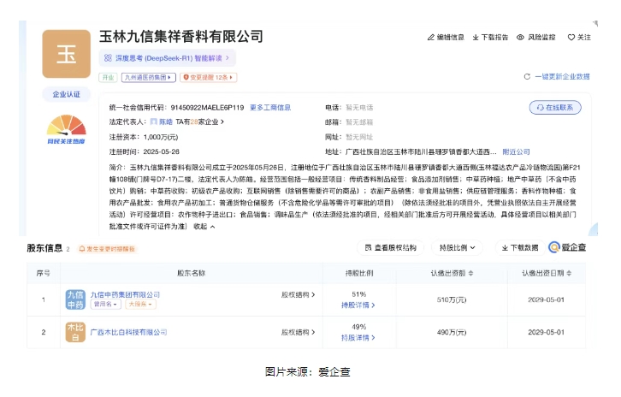Follow company with 关注 heart
The image size is (621, 397).
click(579, 38)
